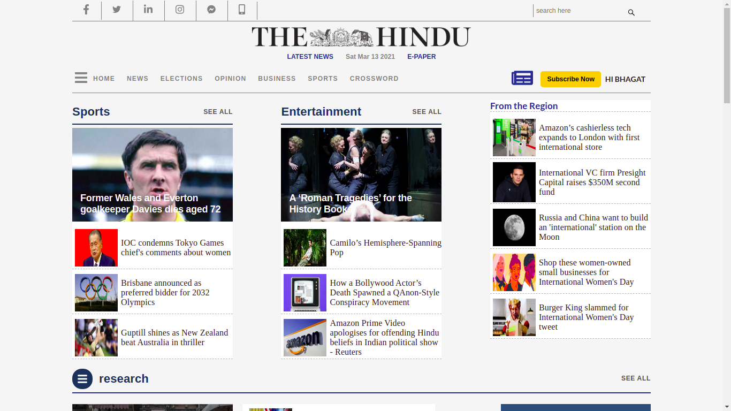The image size is (731, 411).
Task: Open the Camilo story thumbnail
Action: 305,248
